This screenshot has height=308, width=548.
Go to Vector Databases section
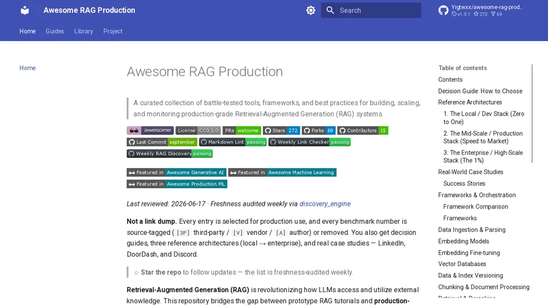click(x=462, y=264)
